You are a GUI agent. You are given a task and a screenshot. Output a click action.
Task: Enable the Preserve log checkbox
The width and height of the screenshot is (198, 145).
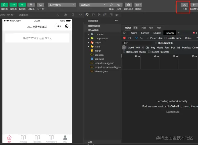(x=148, y=38)
